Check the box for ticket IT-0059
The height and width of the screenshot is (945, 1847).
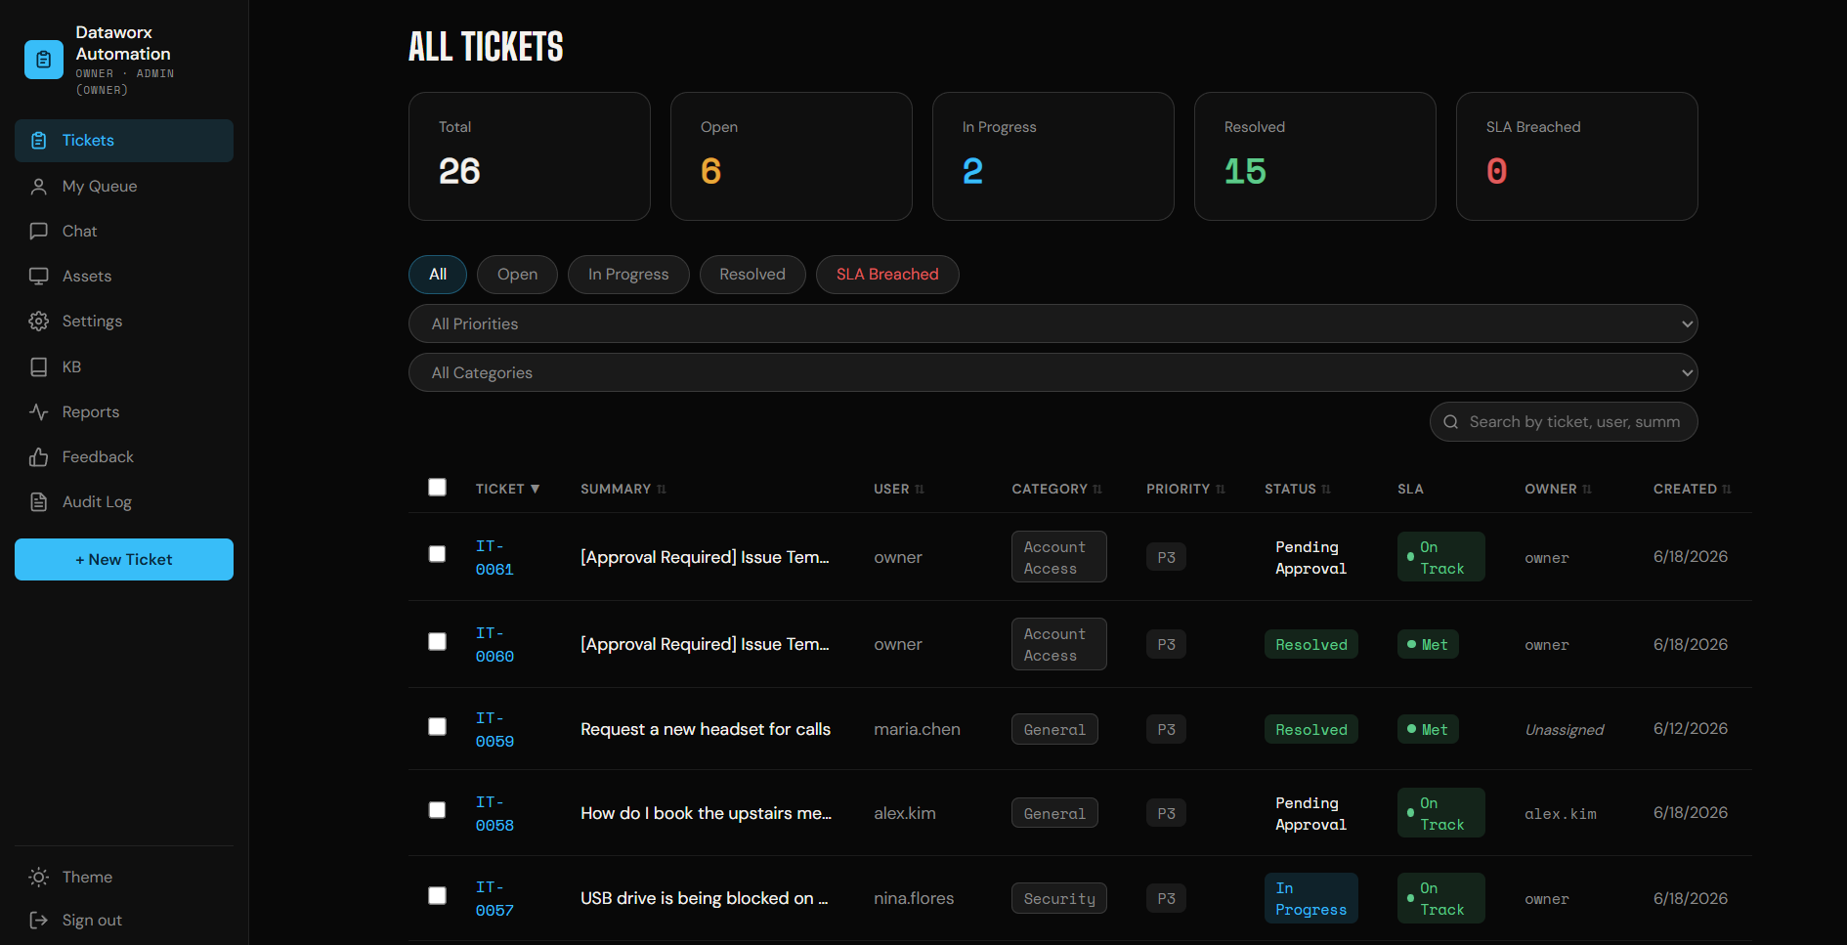click(x=437, y=726)
